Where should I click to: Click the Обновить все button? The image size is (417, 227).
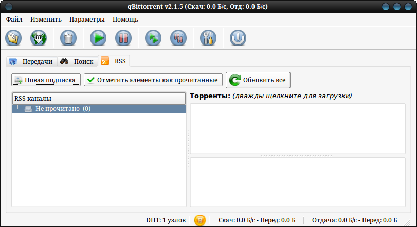(258, 80)
